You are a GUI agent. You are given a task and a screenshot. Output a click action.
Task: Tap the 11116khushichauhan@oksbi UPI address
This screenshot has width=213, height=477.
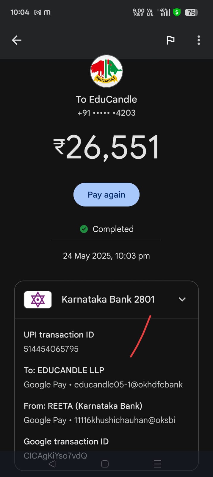(x=125, y=420)
